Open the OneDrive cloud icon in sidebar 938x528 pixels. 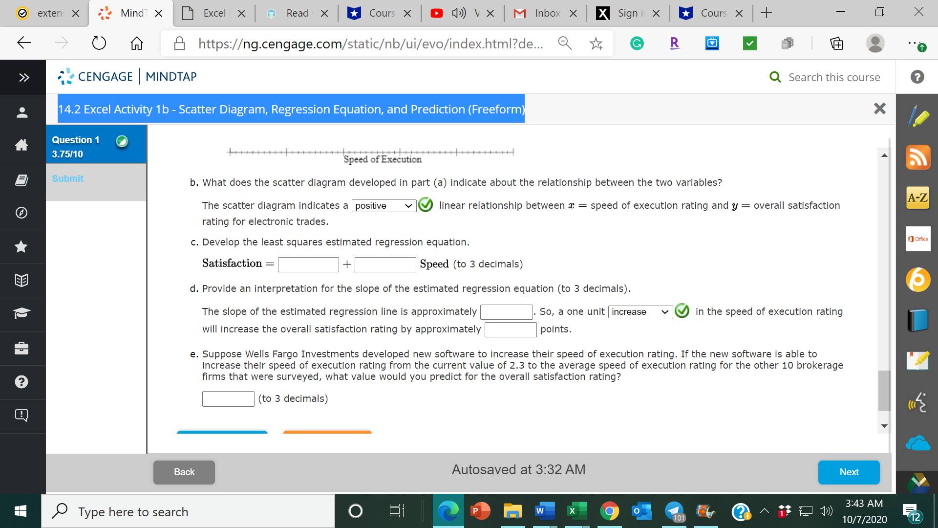[x=918, y=444]
